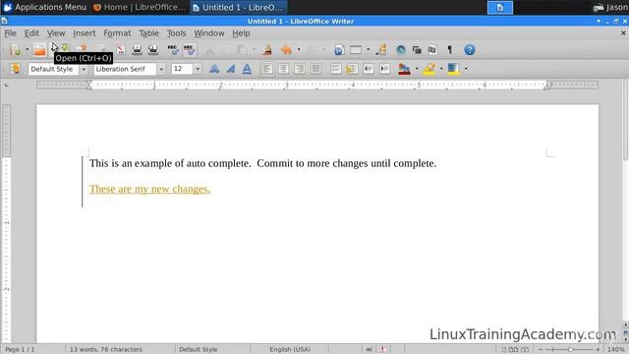Toggle Underline formatting
Viewport: 629px width, 354px height.
(247, 69)
